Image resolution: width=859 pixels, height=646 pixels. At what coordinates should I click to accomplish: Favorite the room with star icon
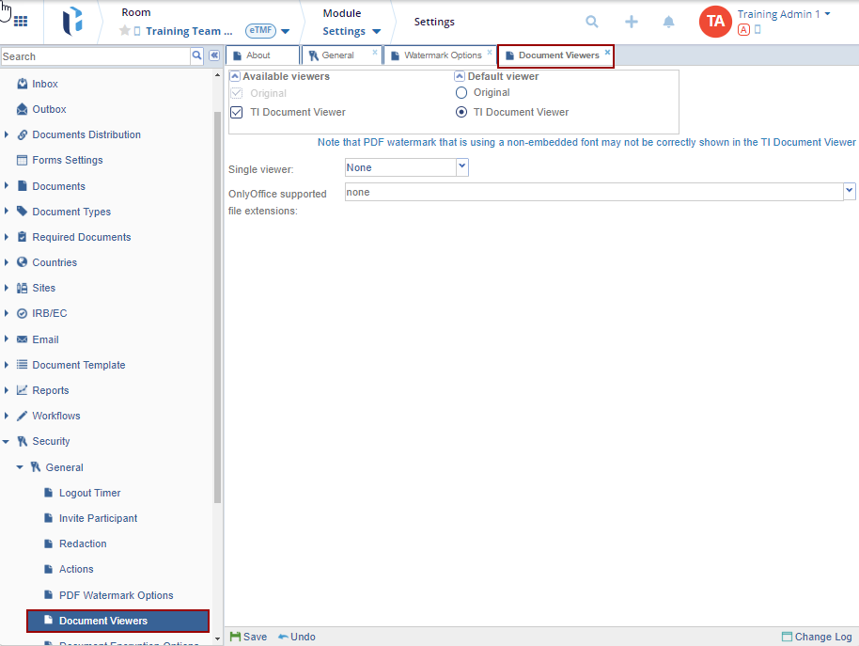(124, 31)
